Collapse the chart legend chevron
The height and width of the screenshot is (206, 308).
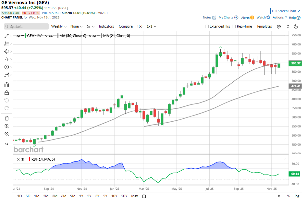coord(285,36)
